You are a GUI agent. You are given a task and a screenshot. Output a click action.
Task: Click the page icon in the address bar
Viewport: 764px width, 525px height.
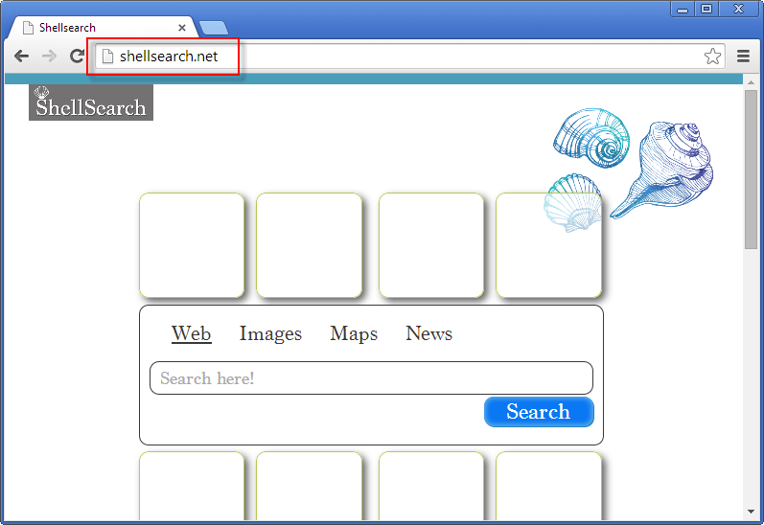(x=107, y=56)
